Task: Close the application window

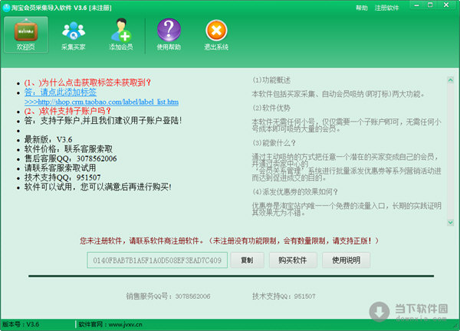Action: (446, 5)
